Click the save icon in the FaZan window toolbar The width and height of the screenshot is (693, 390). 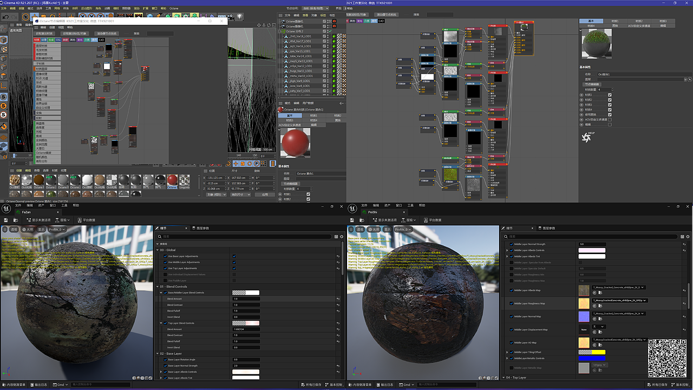point(5,220)
